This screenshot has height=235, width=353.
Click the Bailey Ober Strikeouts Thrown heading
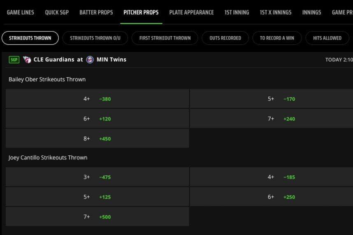[x=47, y=79]
